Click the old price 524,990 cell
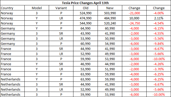Screen dimensions: 171x97 coord(85,13)
